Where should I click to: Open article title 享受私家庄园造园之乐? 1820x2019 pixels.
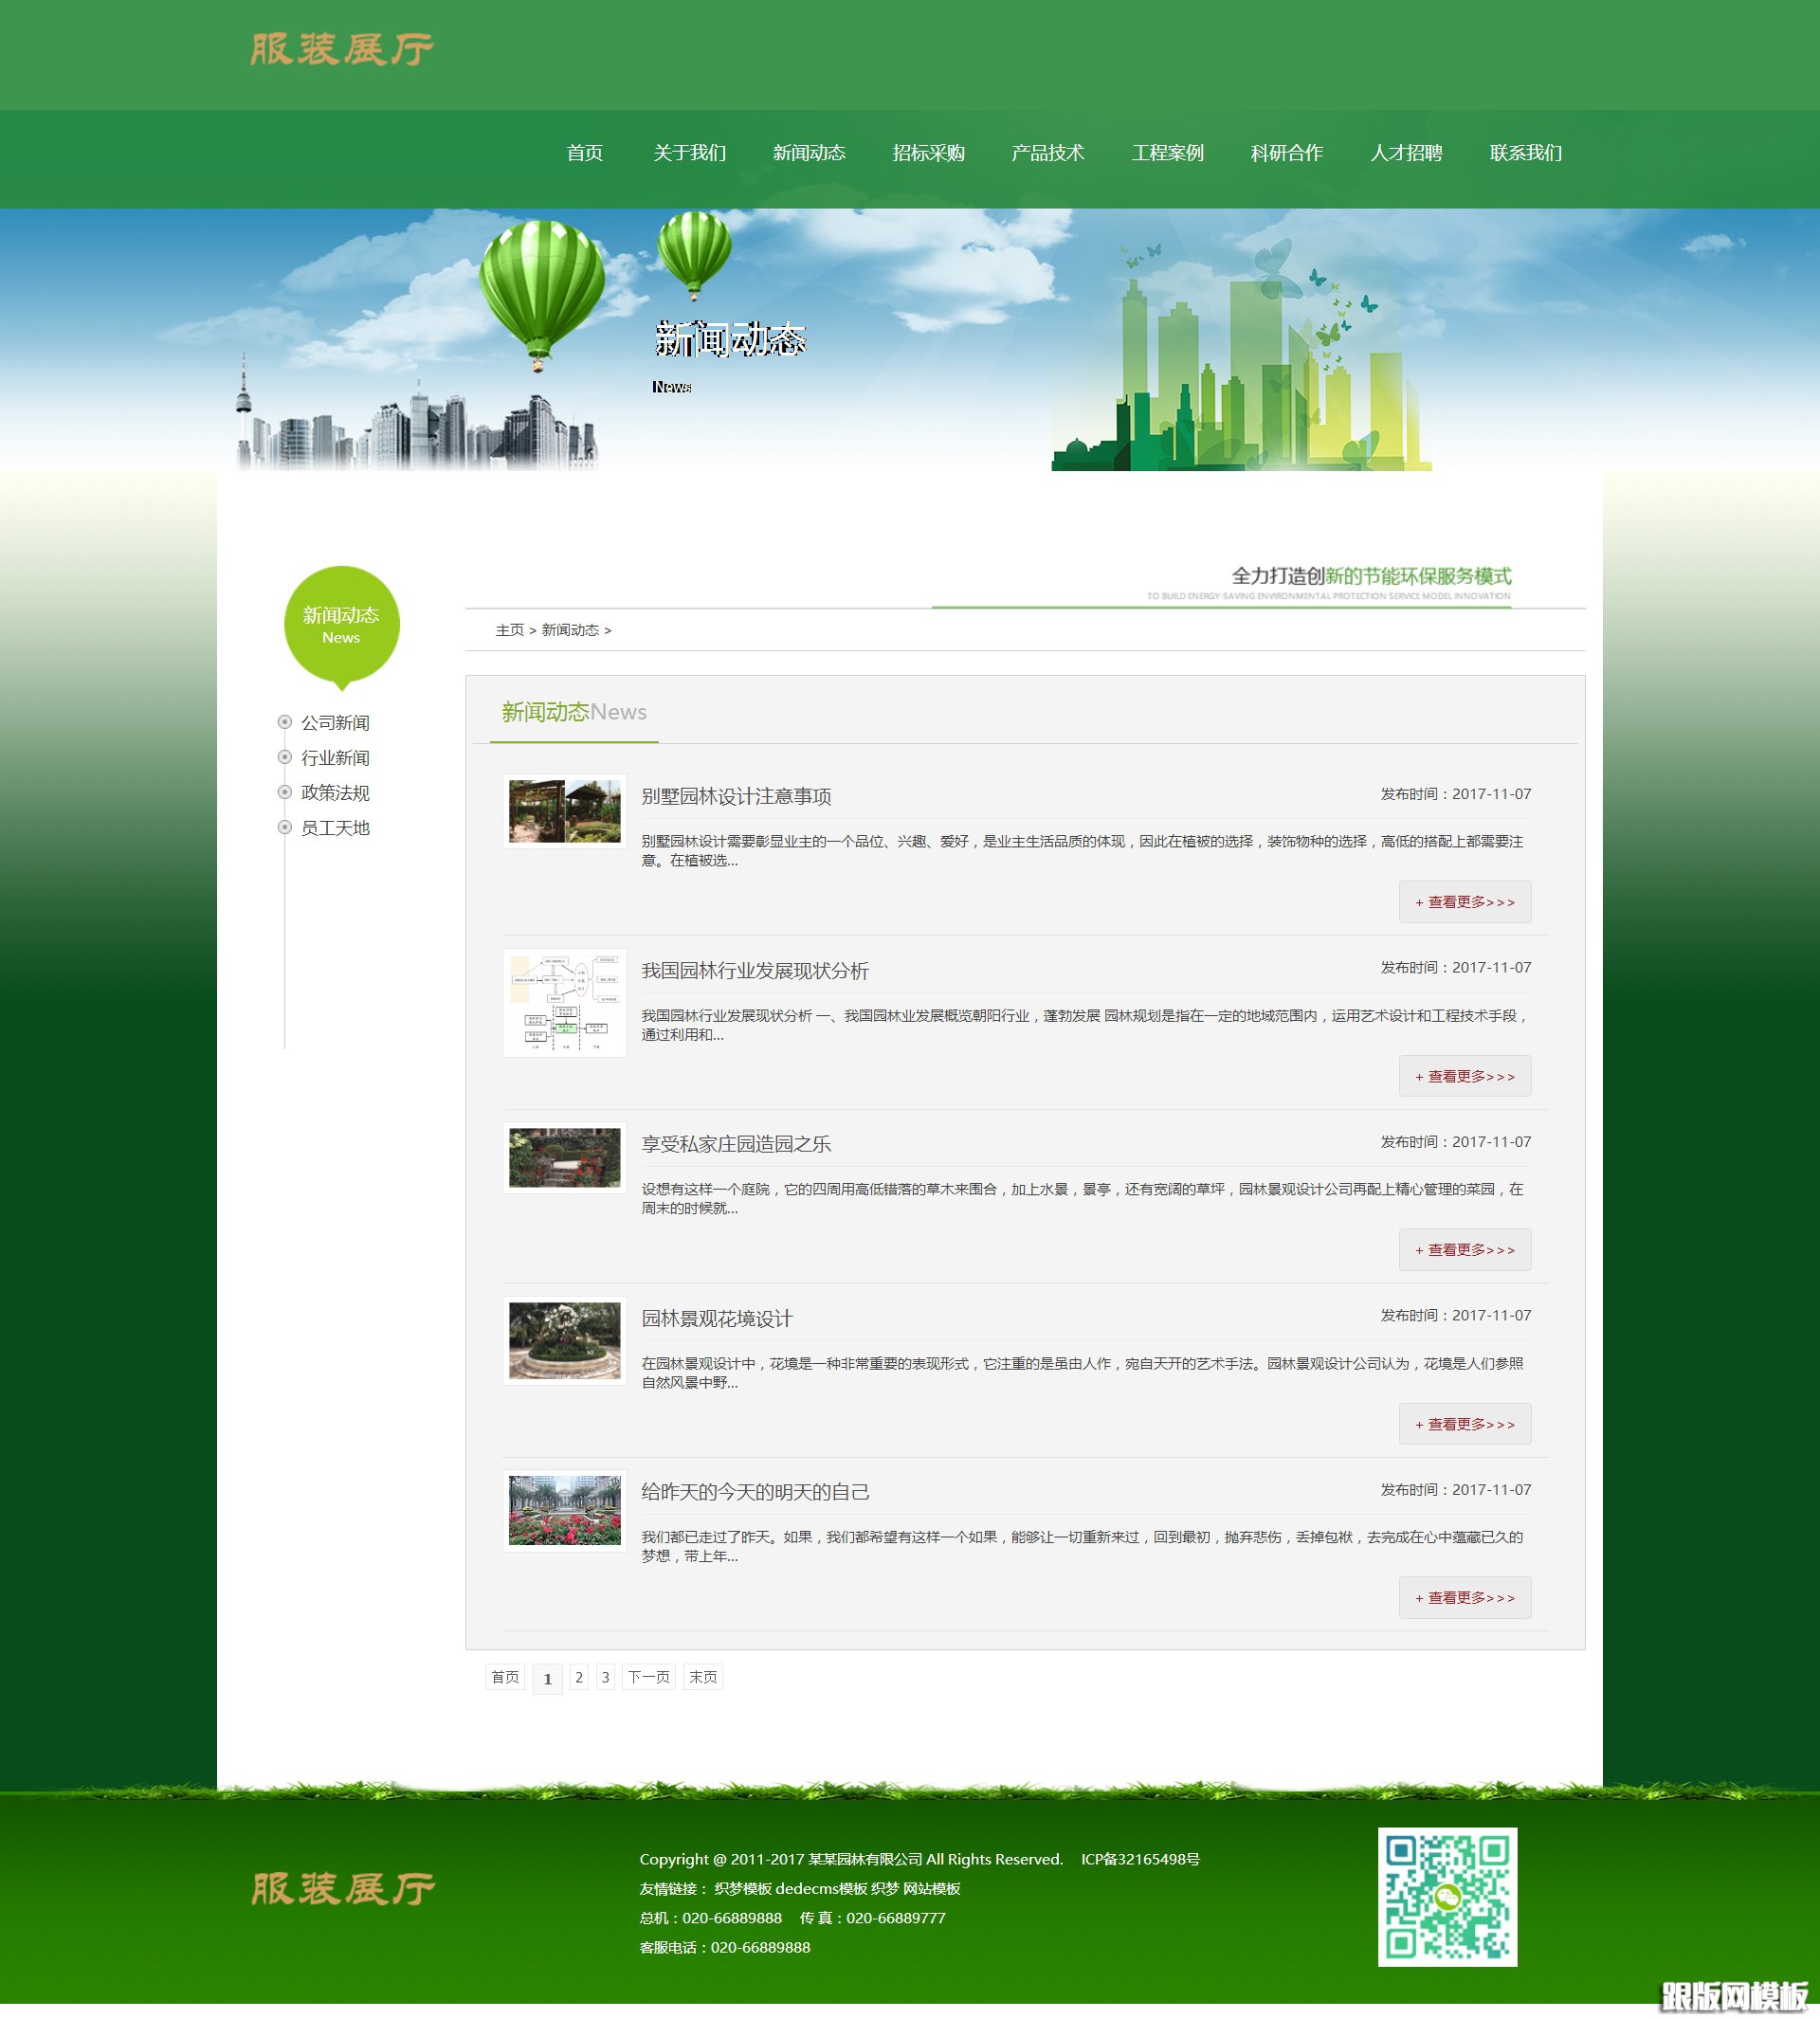point(735,1144)
